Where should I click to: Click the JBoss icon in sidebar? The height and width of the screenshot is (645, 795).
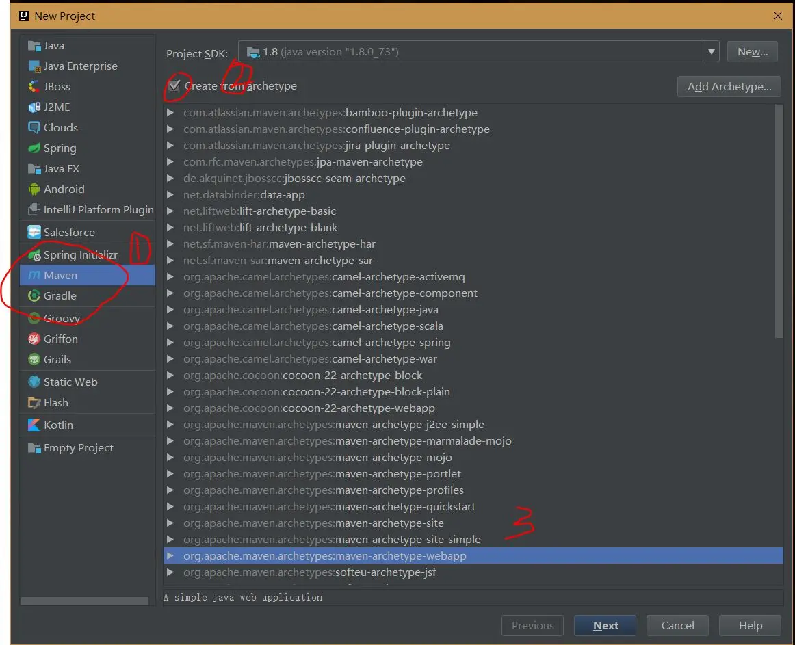34,87
